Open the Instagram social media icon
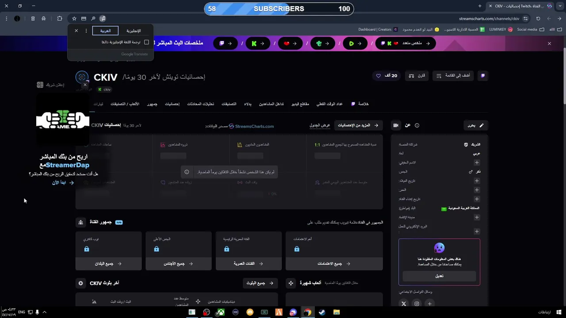This screenshot has height=318, width=566. (x=417, y=304)
